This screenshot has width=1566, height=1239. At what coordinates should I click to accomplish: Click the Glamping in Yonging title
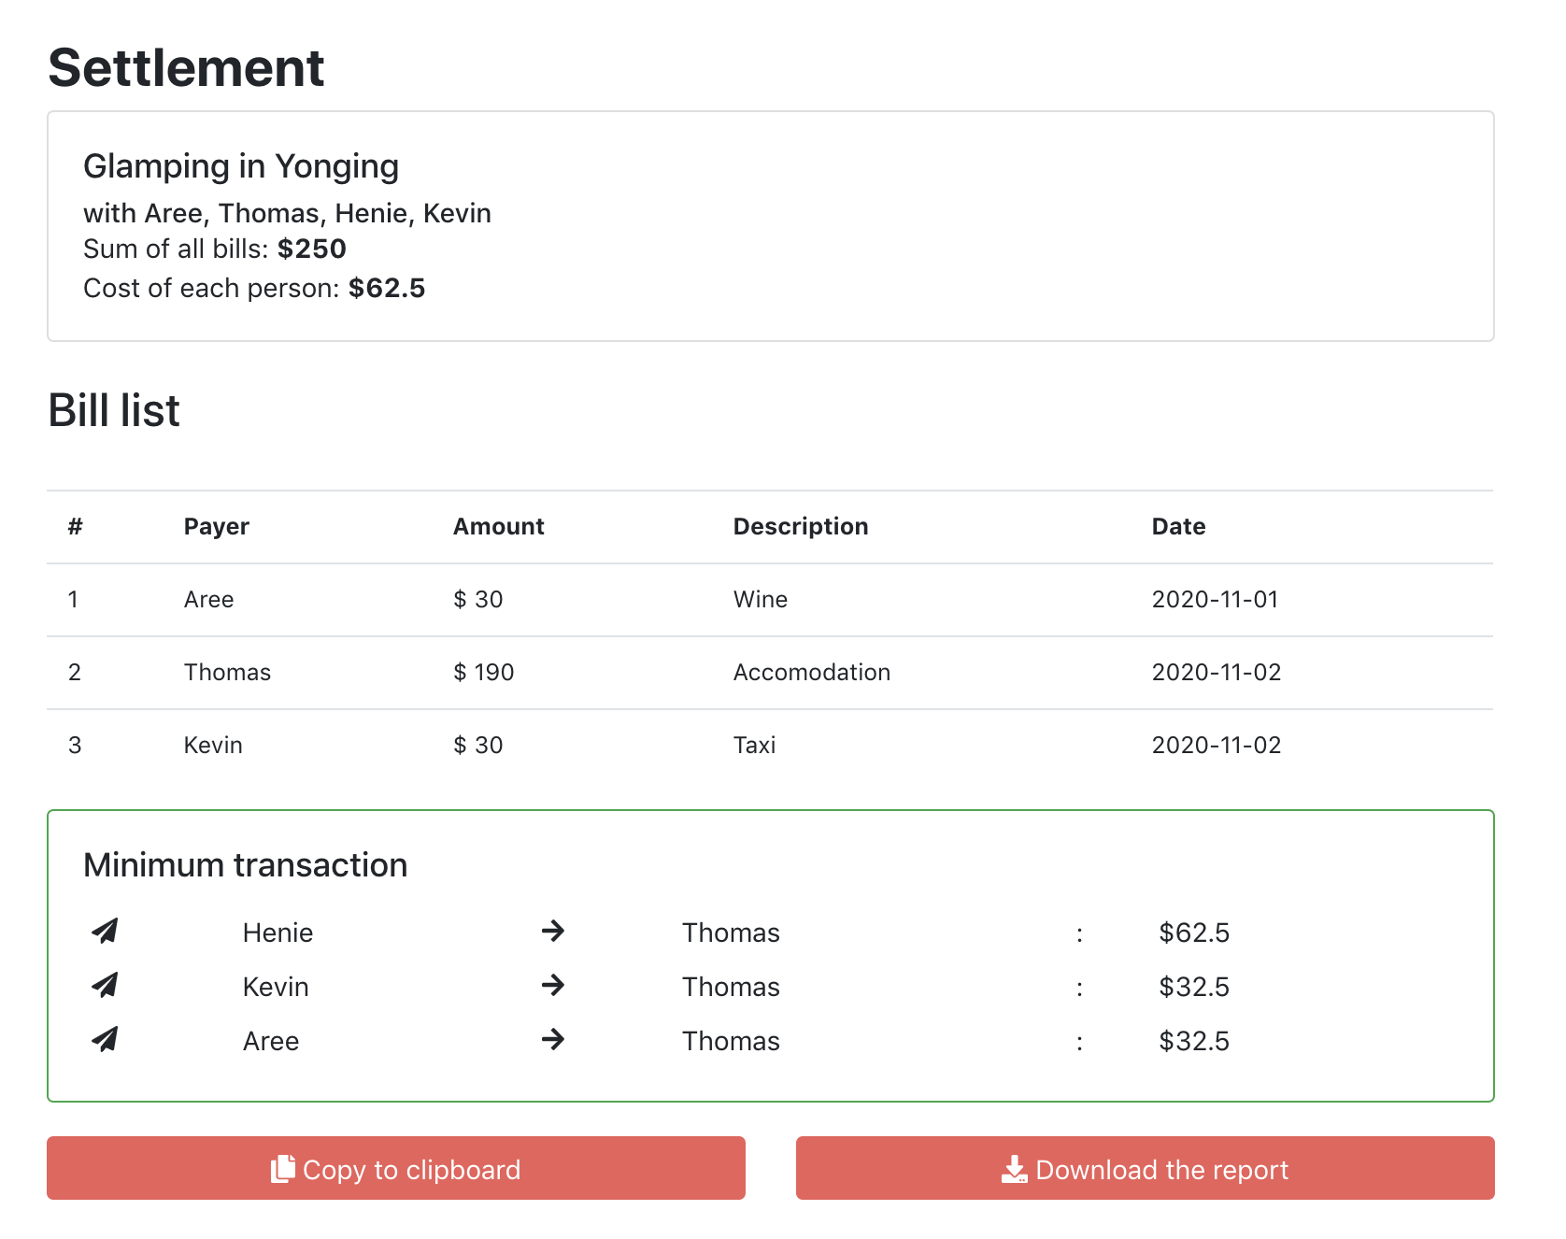tap(241, 166)
